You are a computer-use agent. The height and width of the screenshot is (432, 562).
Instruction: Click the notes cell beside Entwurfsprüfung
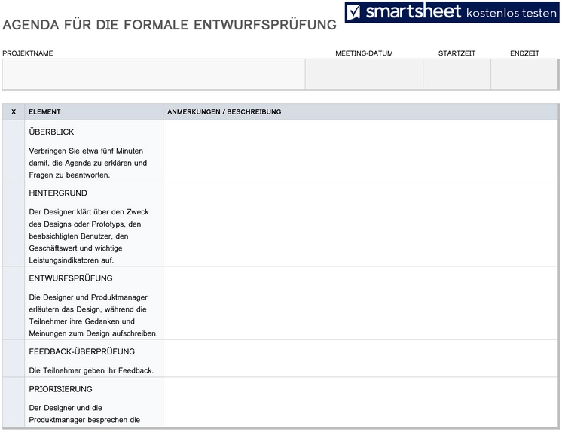(361, 303)
